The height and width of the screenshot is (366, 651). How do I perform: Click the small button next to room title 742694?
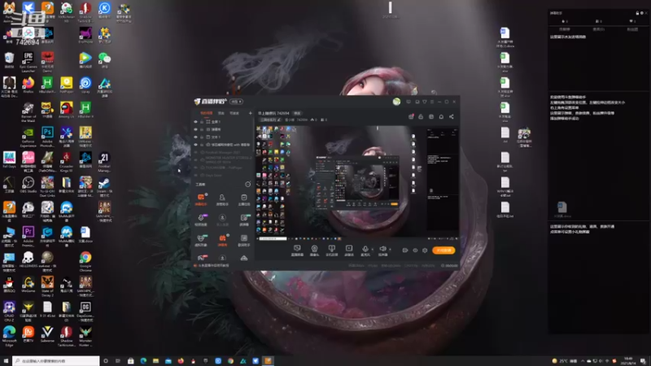pyautogui.click(x=297, y=113)
